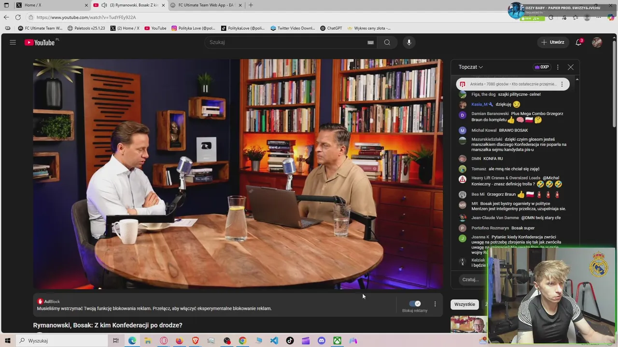
Task: Close the Home / X tab
Action: (86, 5)
